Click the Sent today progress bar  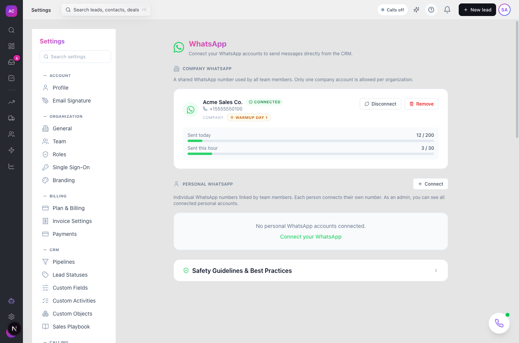[x=311, y=141]
